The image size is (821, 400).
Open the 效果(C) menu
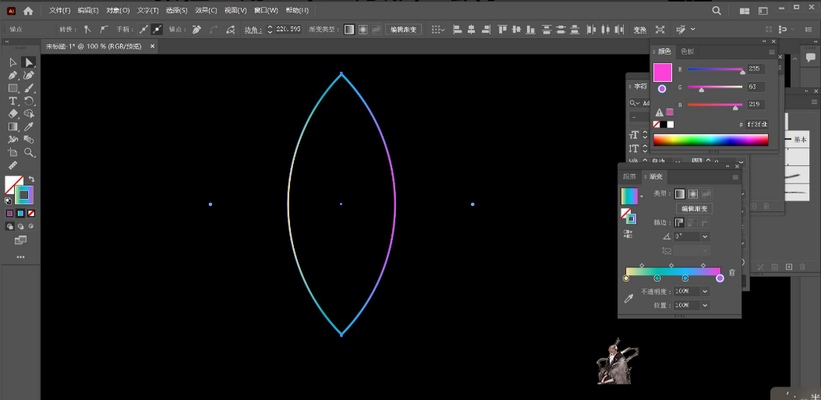(x=206, y=11)
